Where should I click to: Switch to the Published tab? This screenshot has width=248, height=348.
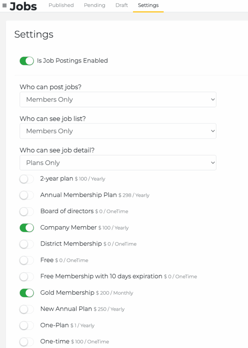pos(61,5)
